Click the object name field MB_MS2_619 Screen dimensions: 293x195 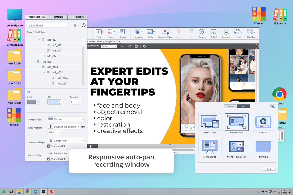tap(47, 25)
